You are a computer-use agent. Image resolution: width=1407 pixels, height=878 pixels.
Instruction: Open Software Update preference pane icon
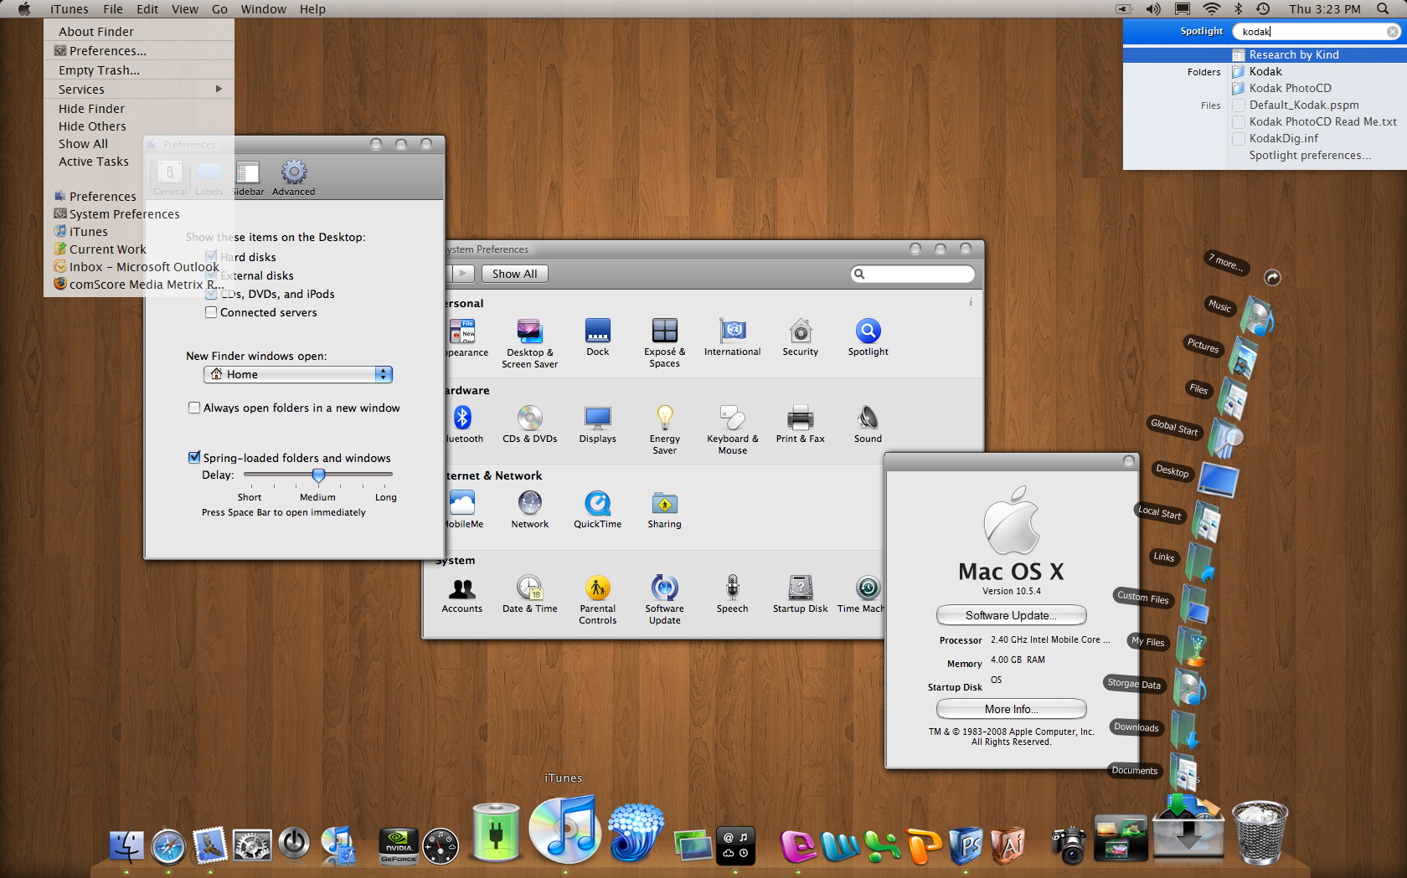665,600
